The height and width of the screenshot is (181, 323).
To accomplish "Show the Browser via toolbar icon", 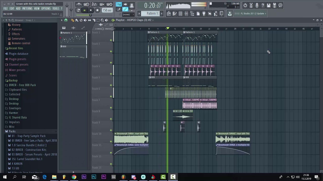I will (192, 14).
